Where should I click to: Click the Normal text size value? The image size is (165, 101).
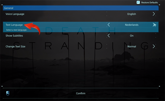pyautogui.click(x=132, y=46)
